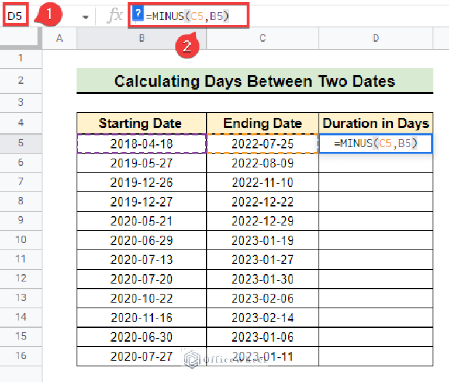This screenshot has width=449, height=382.
Task: Open the Name box dropdown arrow
Action: (x=86, y=17)
